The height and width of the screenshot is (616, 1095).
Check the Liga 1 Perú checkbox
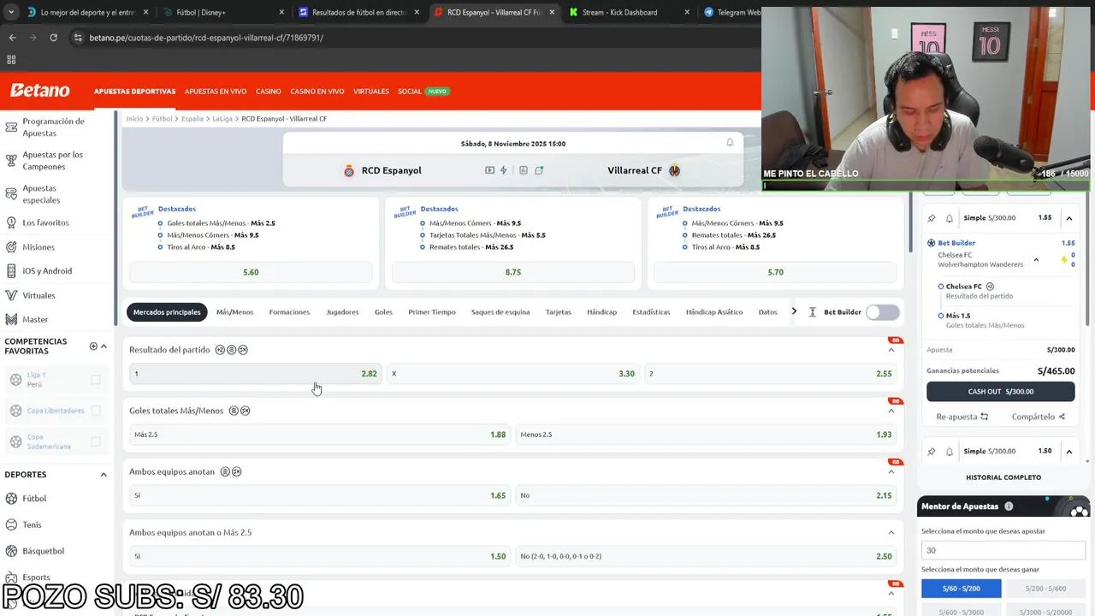pyautogui.click(x=96, y=380)
